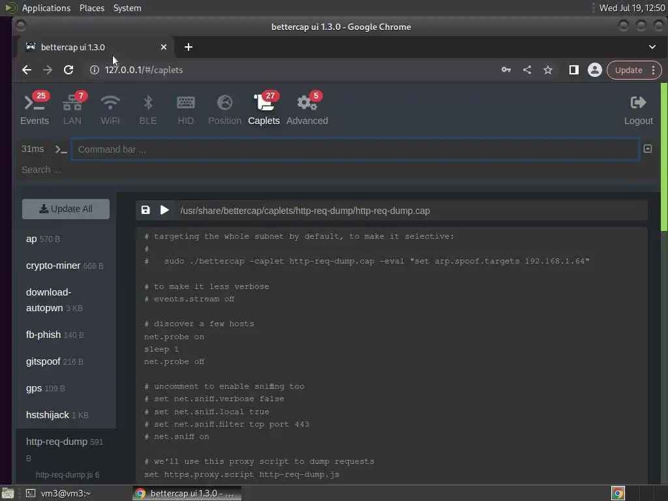Screen dimensions: 668x501
Task: Go back with browser back arrow
Action: coord(27,70)
